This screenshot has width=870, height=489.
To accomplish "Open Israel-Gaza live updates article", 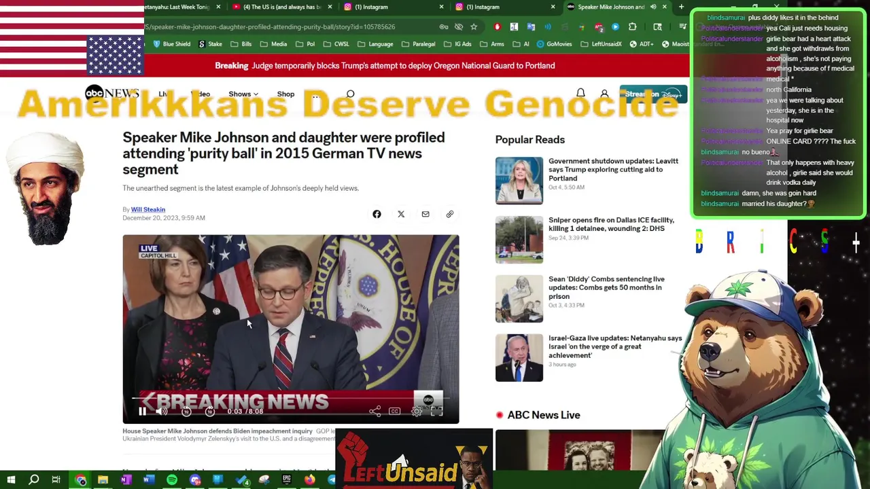I will (x=615, y=346).
